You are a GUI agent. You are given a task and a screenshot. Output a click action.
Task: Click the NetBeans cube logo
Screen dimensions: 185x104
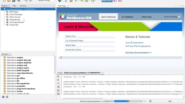point(63,17)
